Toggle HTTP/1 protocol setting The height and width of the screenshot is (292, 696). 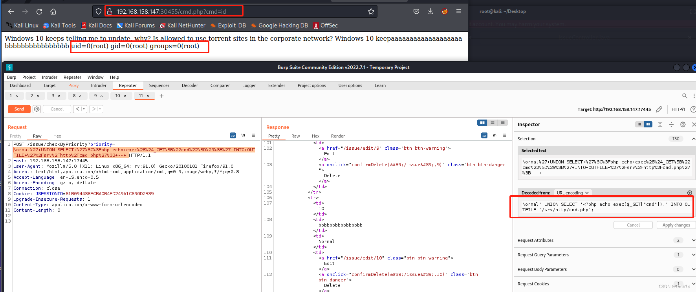(678, 109)
